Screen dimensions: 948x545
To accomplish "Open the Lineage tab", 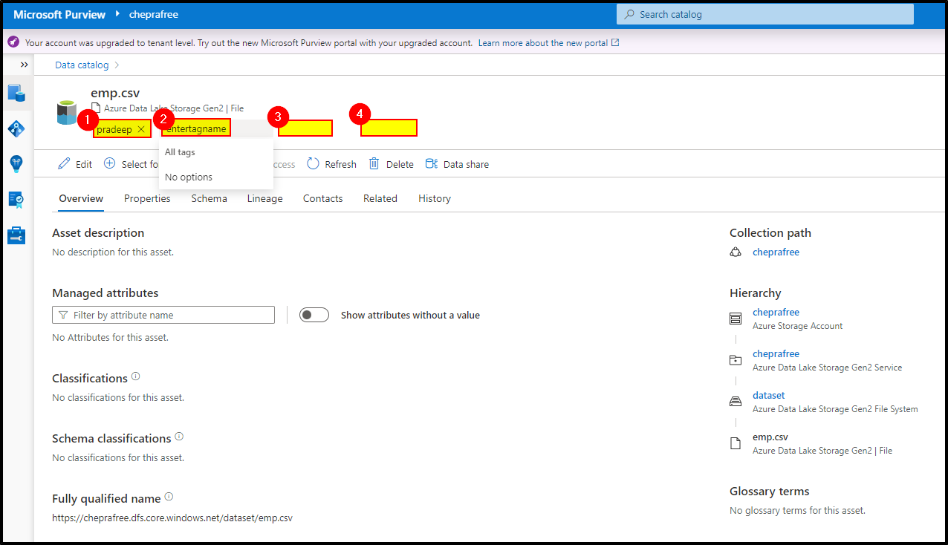I will click(x=264, y=198).
